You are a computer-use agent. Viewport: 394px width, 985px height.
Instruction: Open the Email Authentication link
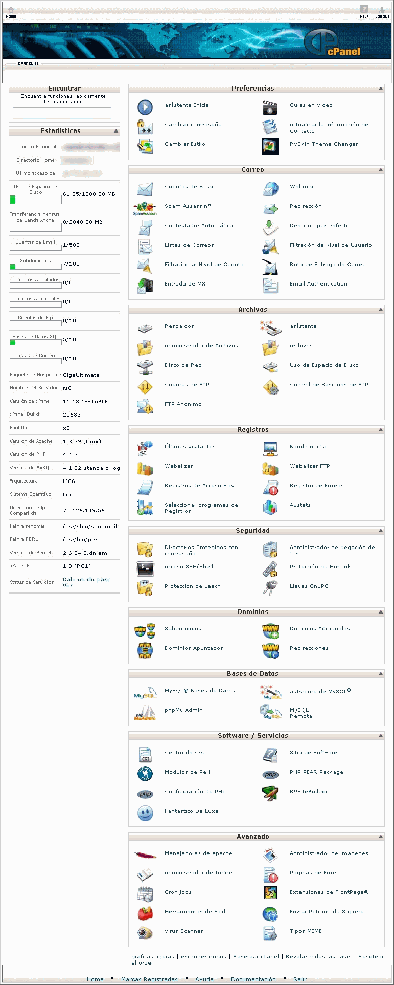(318, 284)
